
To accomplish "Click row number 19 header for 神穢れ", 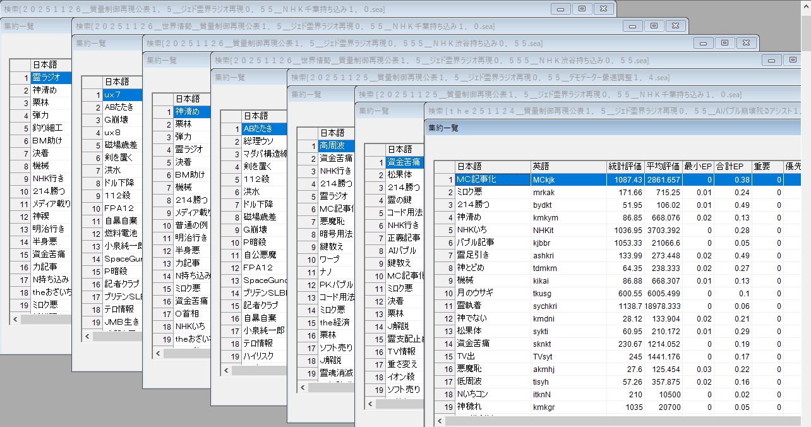I will pyautogui.click(x=445, y=407).
